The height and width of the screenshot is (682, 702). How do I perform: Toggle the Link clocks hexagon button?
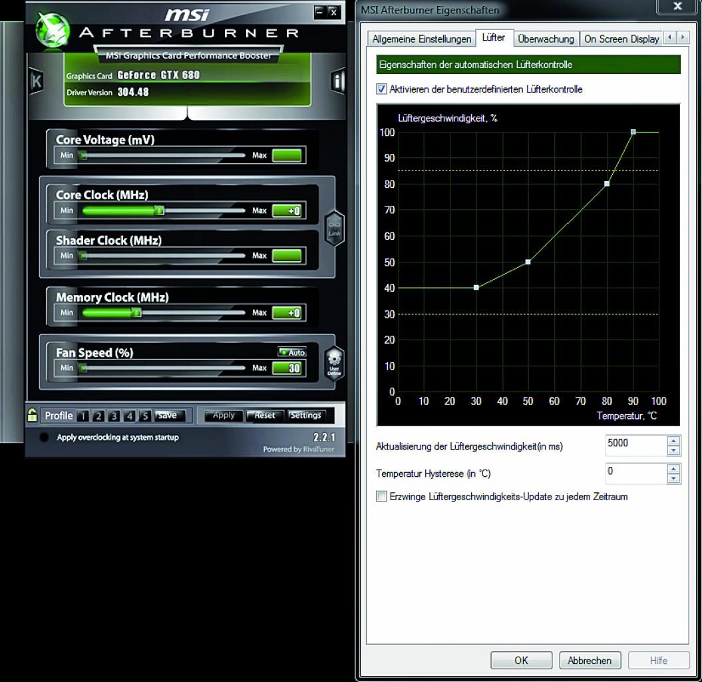coord(335,228)
